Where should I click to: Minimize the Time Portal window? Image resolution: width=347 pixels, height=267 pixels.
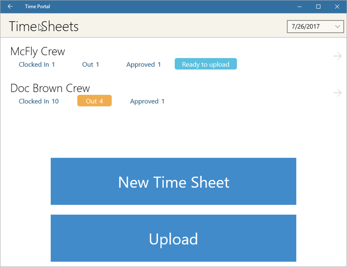(299, 6)
